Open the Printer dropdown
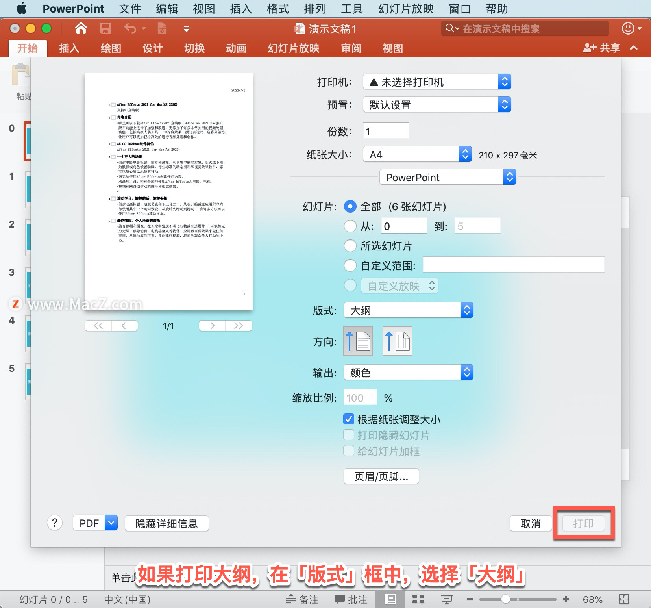This screenshot has width=651, height=608. click(437, 82)
